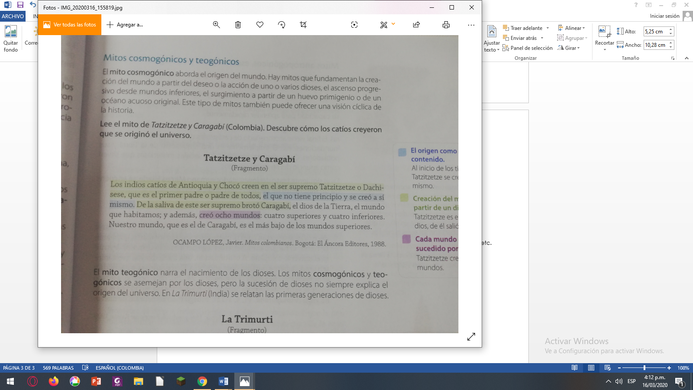Click the 569 PALABRAS word count

(x=58, y=368)
